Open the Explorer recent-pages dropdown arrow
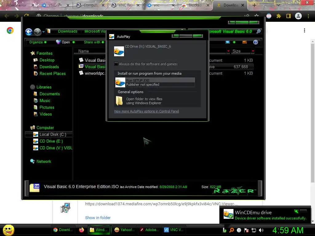 coord(43,32)
